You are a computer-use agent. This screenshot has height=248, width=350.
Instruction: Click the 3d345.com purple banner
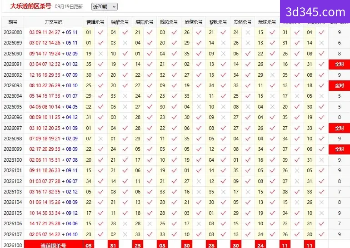pyautogui.click(x=315, y=12)
